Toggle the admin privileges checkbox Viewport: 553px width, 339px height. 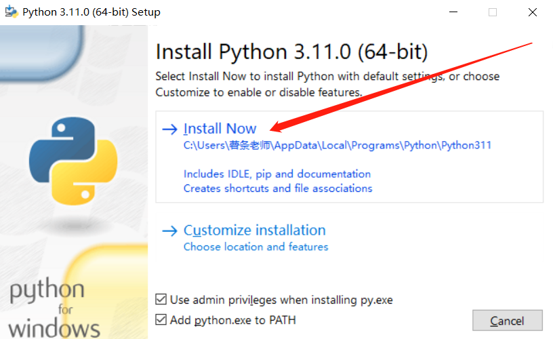tap(161, 300)
